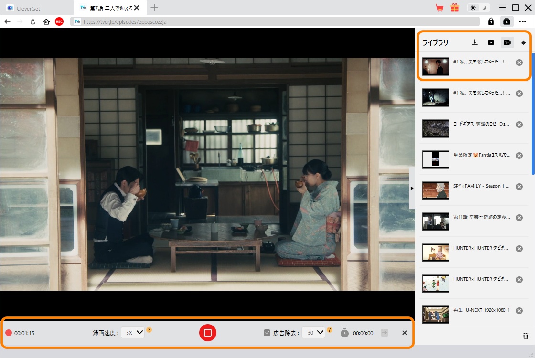The image size is (535, 358).
Task: Click the 00:00:00 timer value
Action: coord(363,333)
